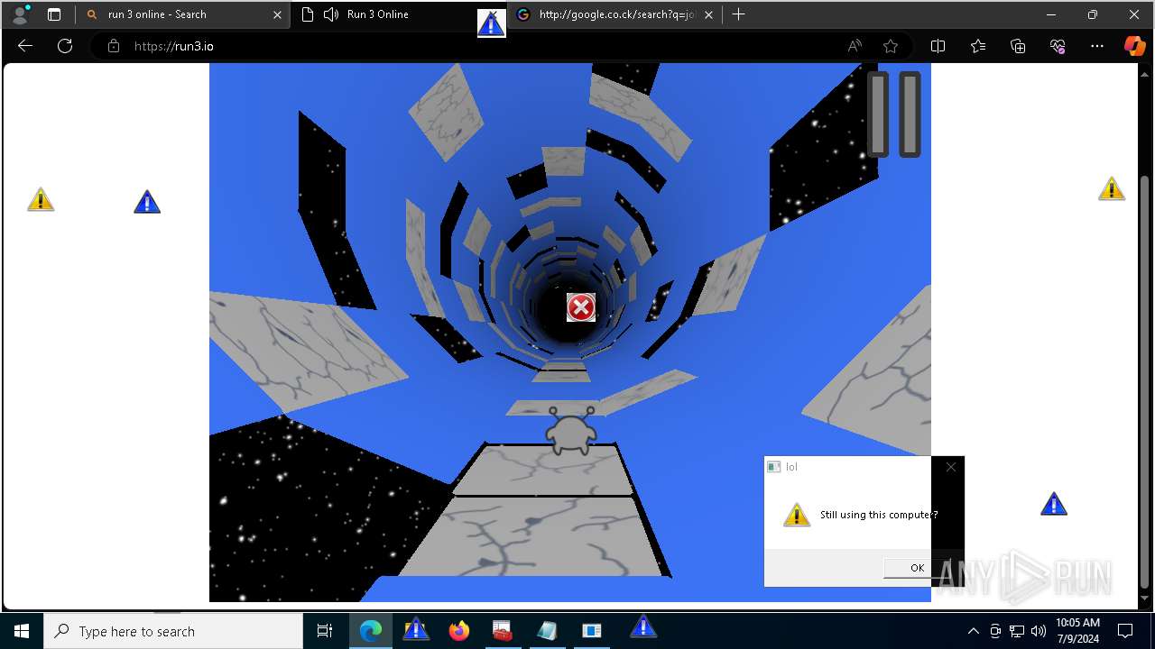Screen dimensions: 1155x649
Task: Open Split screen view
Action: 938,46
